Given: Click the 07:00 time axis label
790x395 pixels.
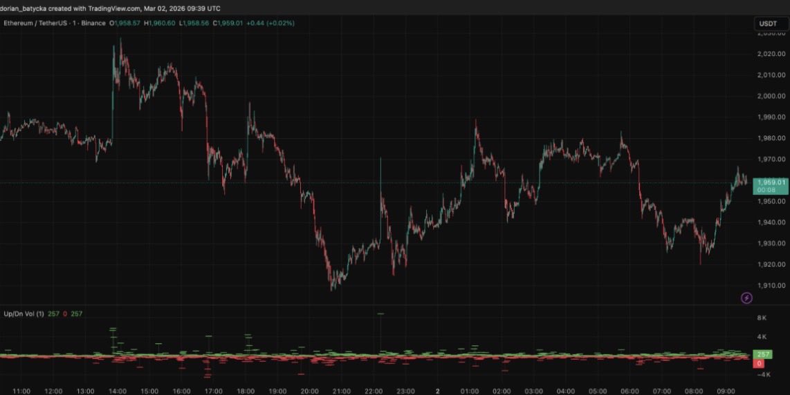Looking at the screenshot, I should click(662, 391).
